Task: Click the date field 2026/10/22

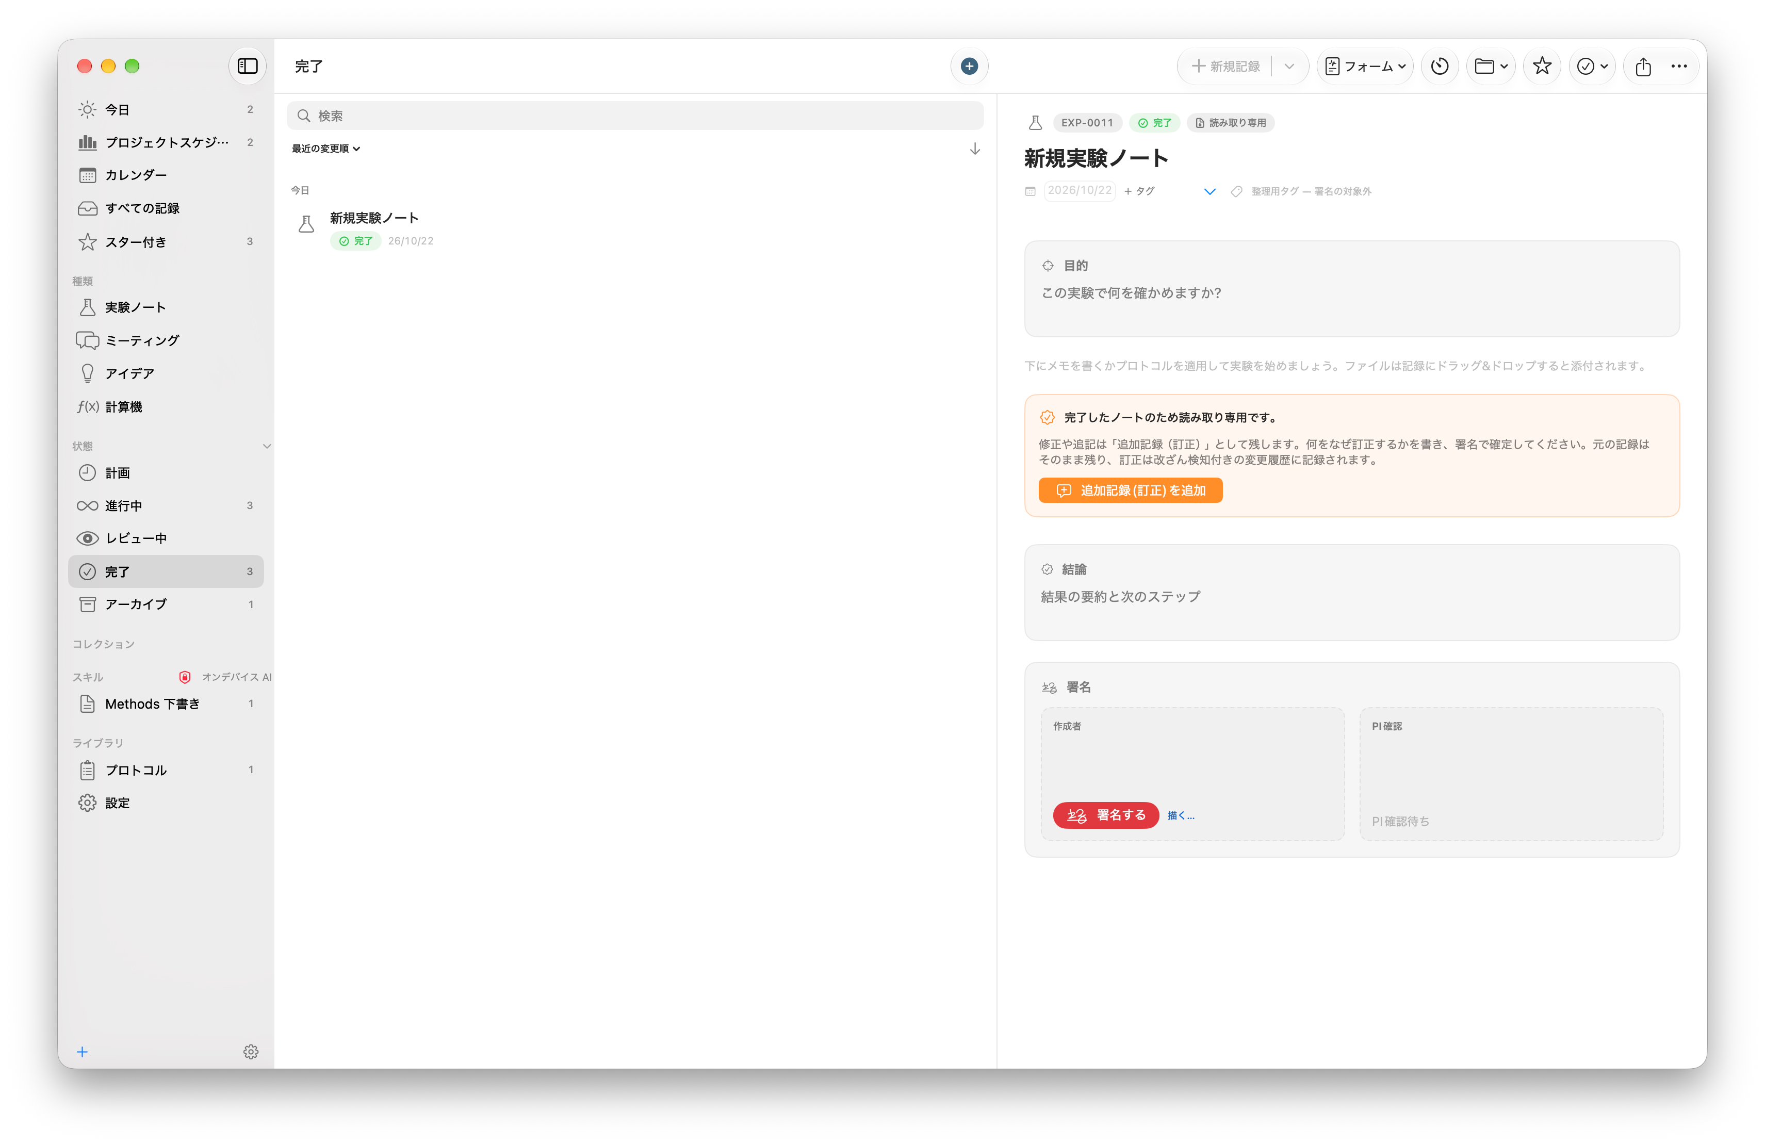Action: (1080, 191)
